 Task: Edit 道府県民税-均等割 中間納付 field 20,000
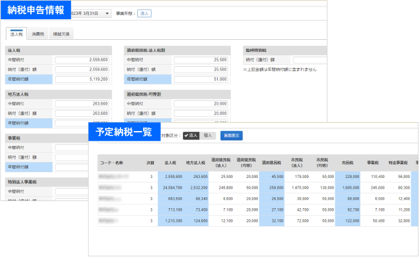[x=201, y=103]
